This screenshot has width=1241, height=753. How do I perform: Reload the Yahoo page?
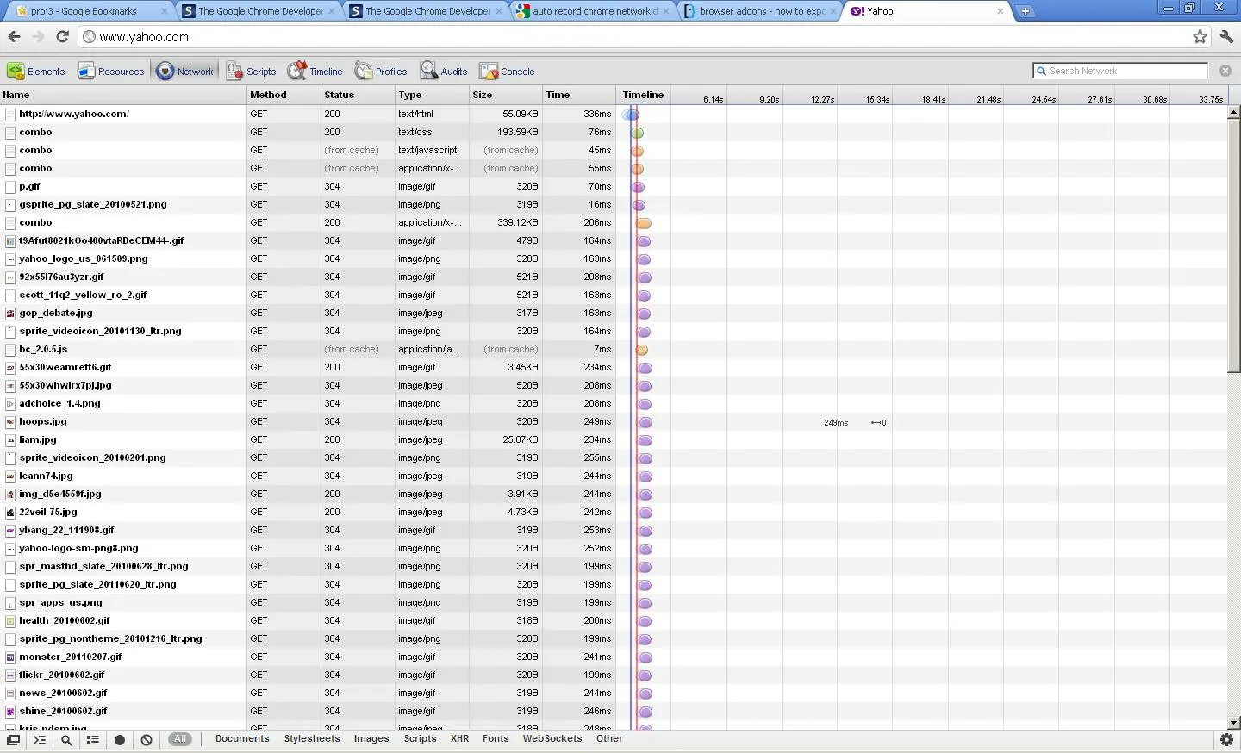pos(62,37)
